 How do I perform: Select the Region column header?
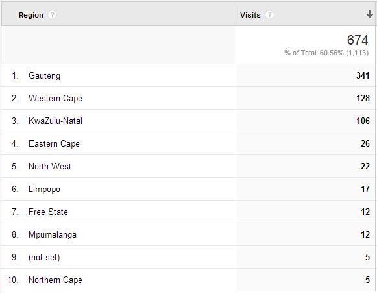[31, 15]
